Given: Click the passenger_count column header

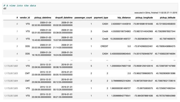Looking at the screenshot, I should (83, 18).
